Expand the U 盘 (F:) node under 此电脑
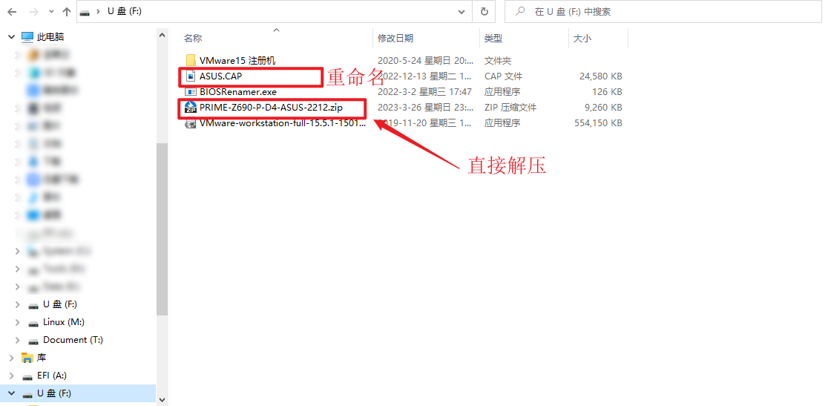This screenshot has width=831, height=406. point(18,304)
